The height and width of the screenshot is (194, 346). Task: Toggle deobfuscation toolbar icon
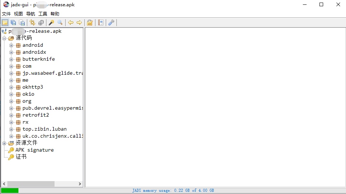[90, 22]
